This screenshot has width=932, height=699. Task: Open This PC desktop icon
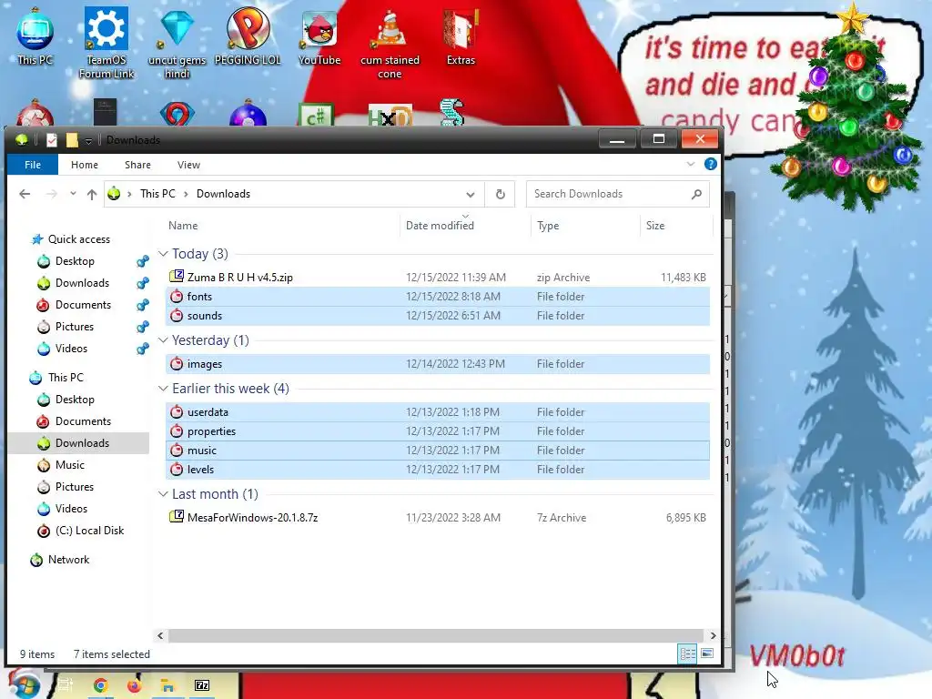click(35, 35)
